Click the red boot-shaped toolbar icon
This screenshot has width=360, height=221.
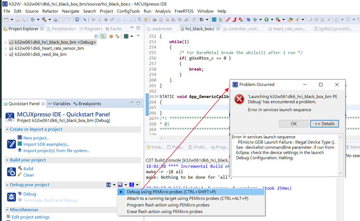[234, 20]
